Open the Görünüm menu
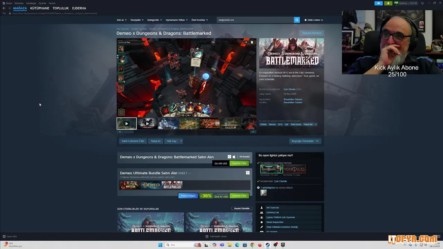Image resolution: width=443 pixels, height=249 pixels. 19,3
